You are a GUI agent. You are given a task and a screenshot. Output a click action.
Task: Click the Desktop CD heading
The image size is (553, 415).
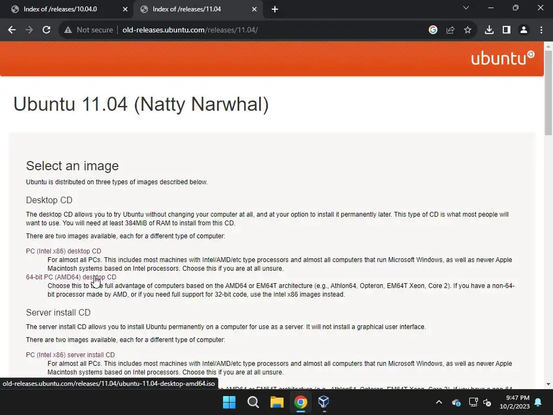coord(49,200)
